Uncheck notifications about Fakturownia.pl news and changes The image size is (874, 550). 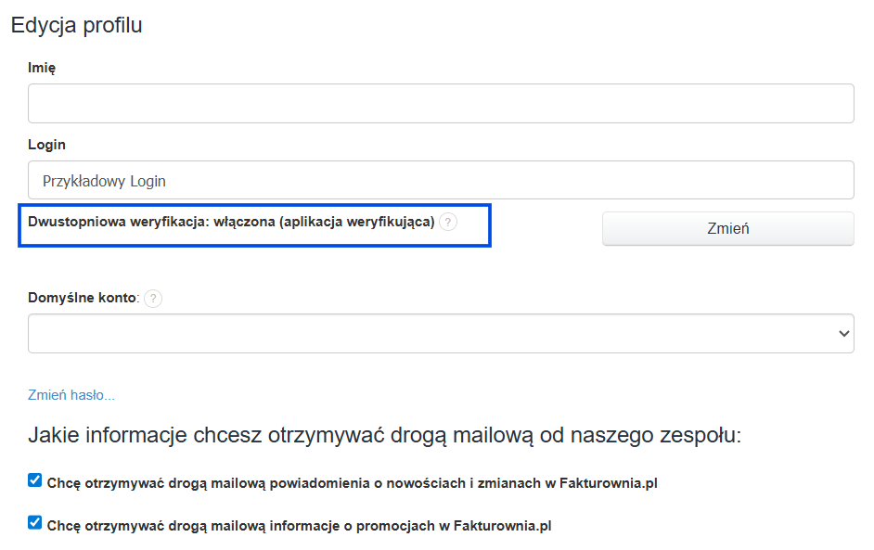(34, 479)
